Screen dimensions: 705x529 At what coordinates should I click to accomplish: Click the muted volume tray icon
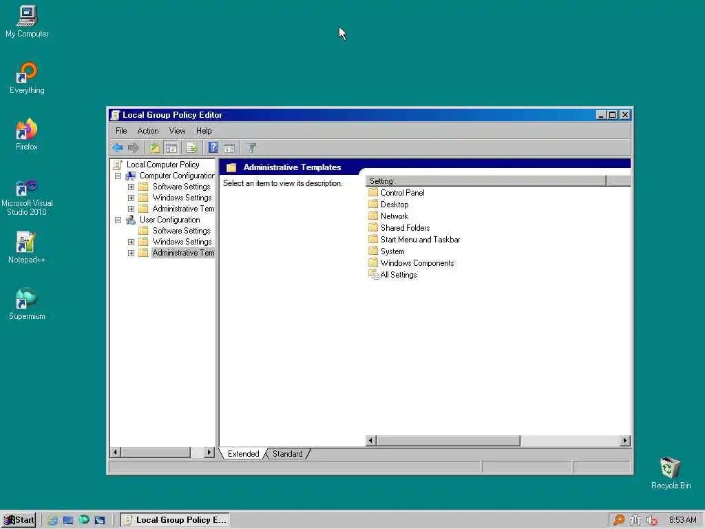coord(652,521)
